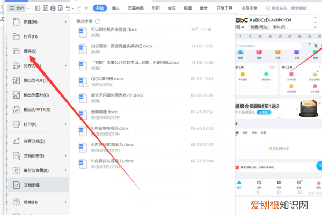Open the dropdown arrow beside 文件

click(x=28, y=9)
